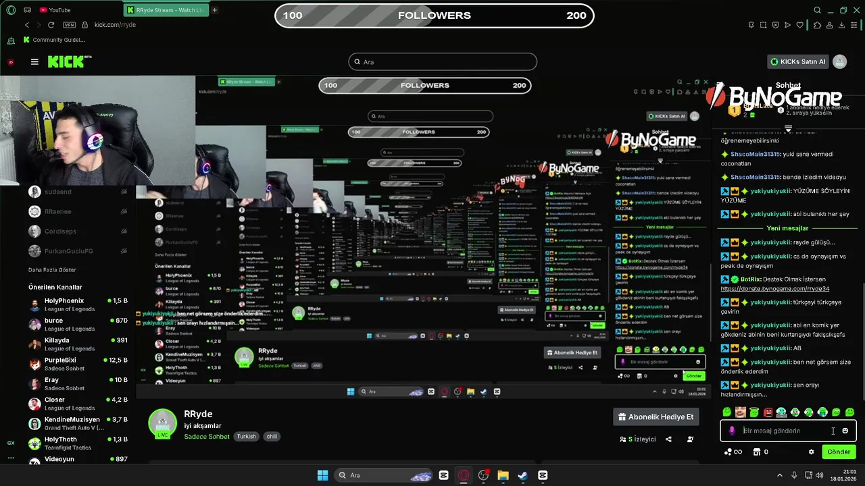The image size is (865, 486).
Task: Open the uBlock sidebar icon
Action: 11,62
